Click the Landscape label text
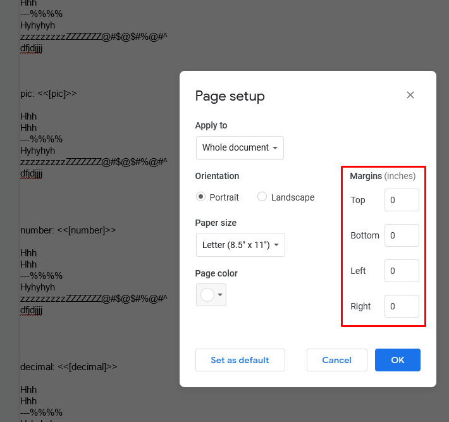Image resolution: width=449 pixels, height=422 pixels. pyautogui.click(x=293, y=197)
